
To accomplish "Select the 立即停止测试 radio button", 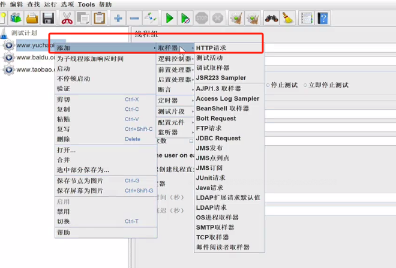I will (x=326, y=85).
